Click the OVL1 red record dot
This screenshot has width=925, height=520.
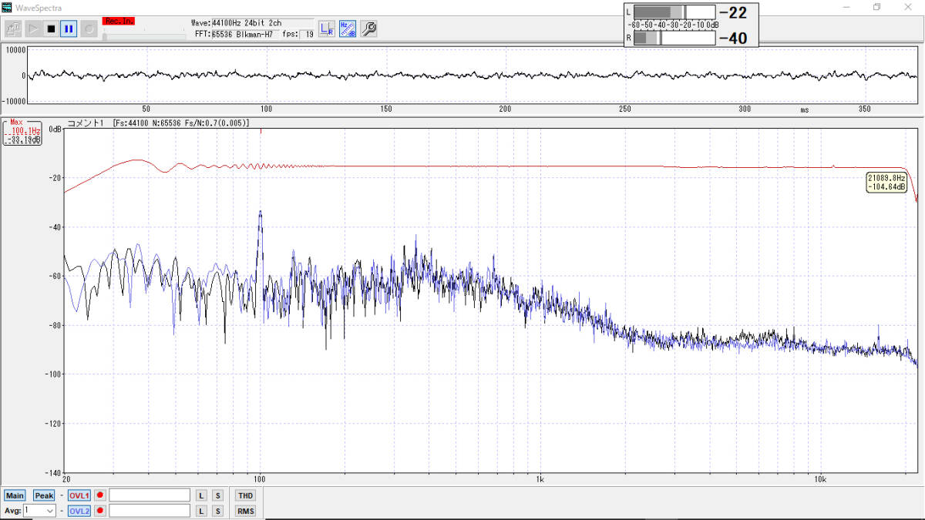tap(100, 495)
